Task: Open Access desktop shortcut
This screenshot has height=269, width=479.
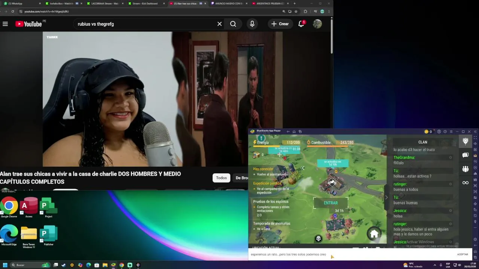Action: pyautogui.click(x=29, y=207)
